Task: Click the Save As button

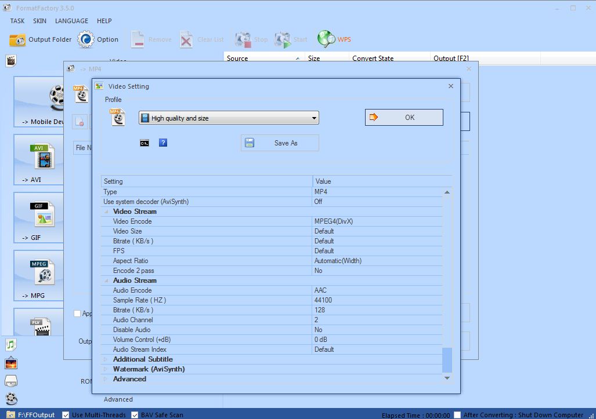Action: click(280, 143)
